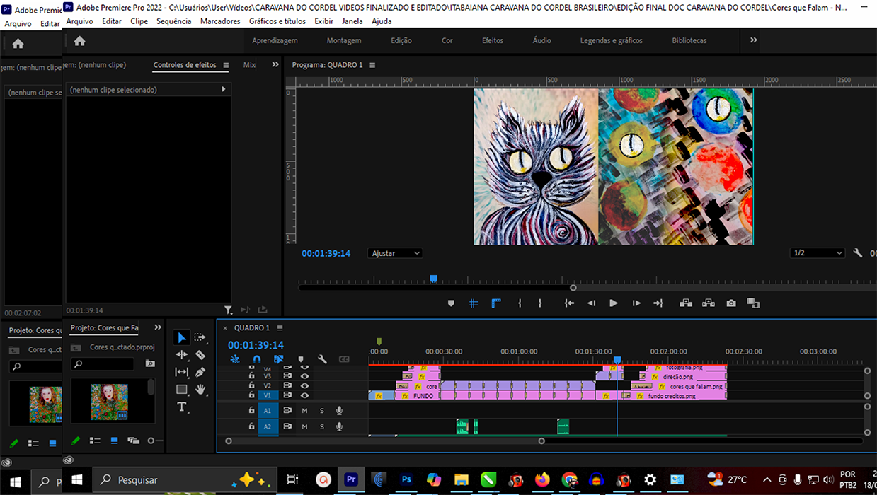
Task: Open the QUADRO 1 timeline panel menu
Action: [280, 328]
